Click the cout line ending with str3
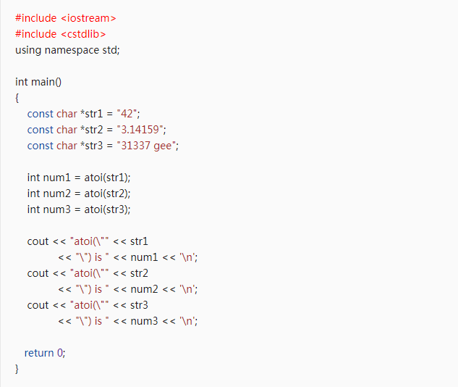 88,305
